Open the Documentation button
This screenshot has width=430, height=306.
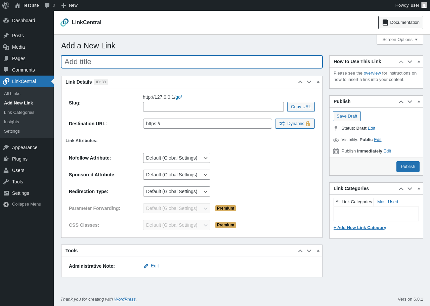(401, 23)
